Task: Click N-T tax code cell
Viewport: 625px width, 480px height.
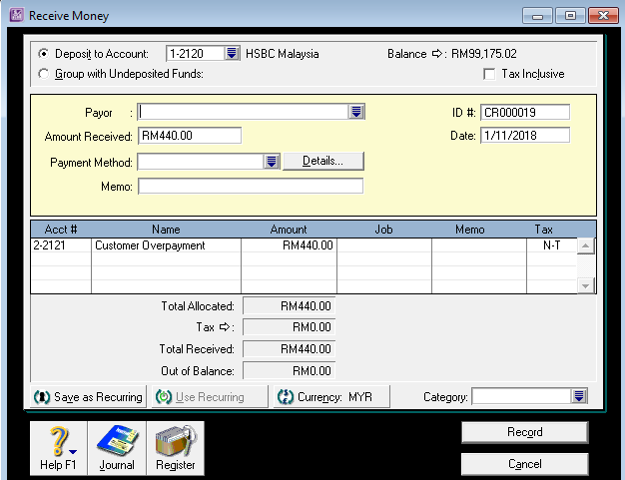Action: (x=552, y=245)
